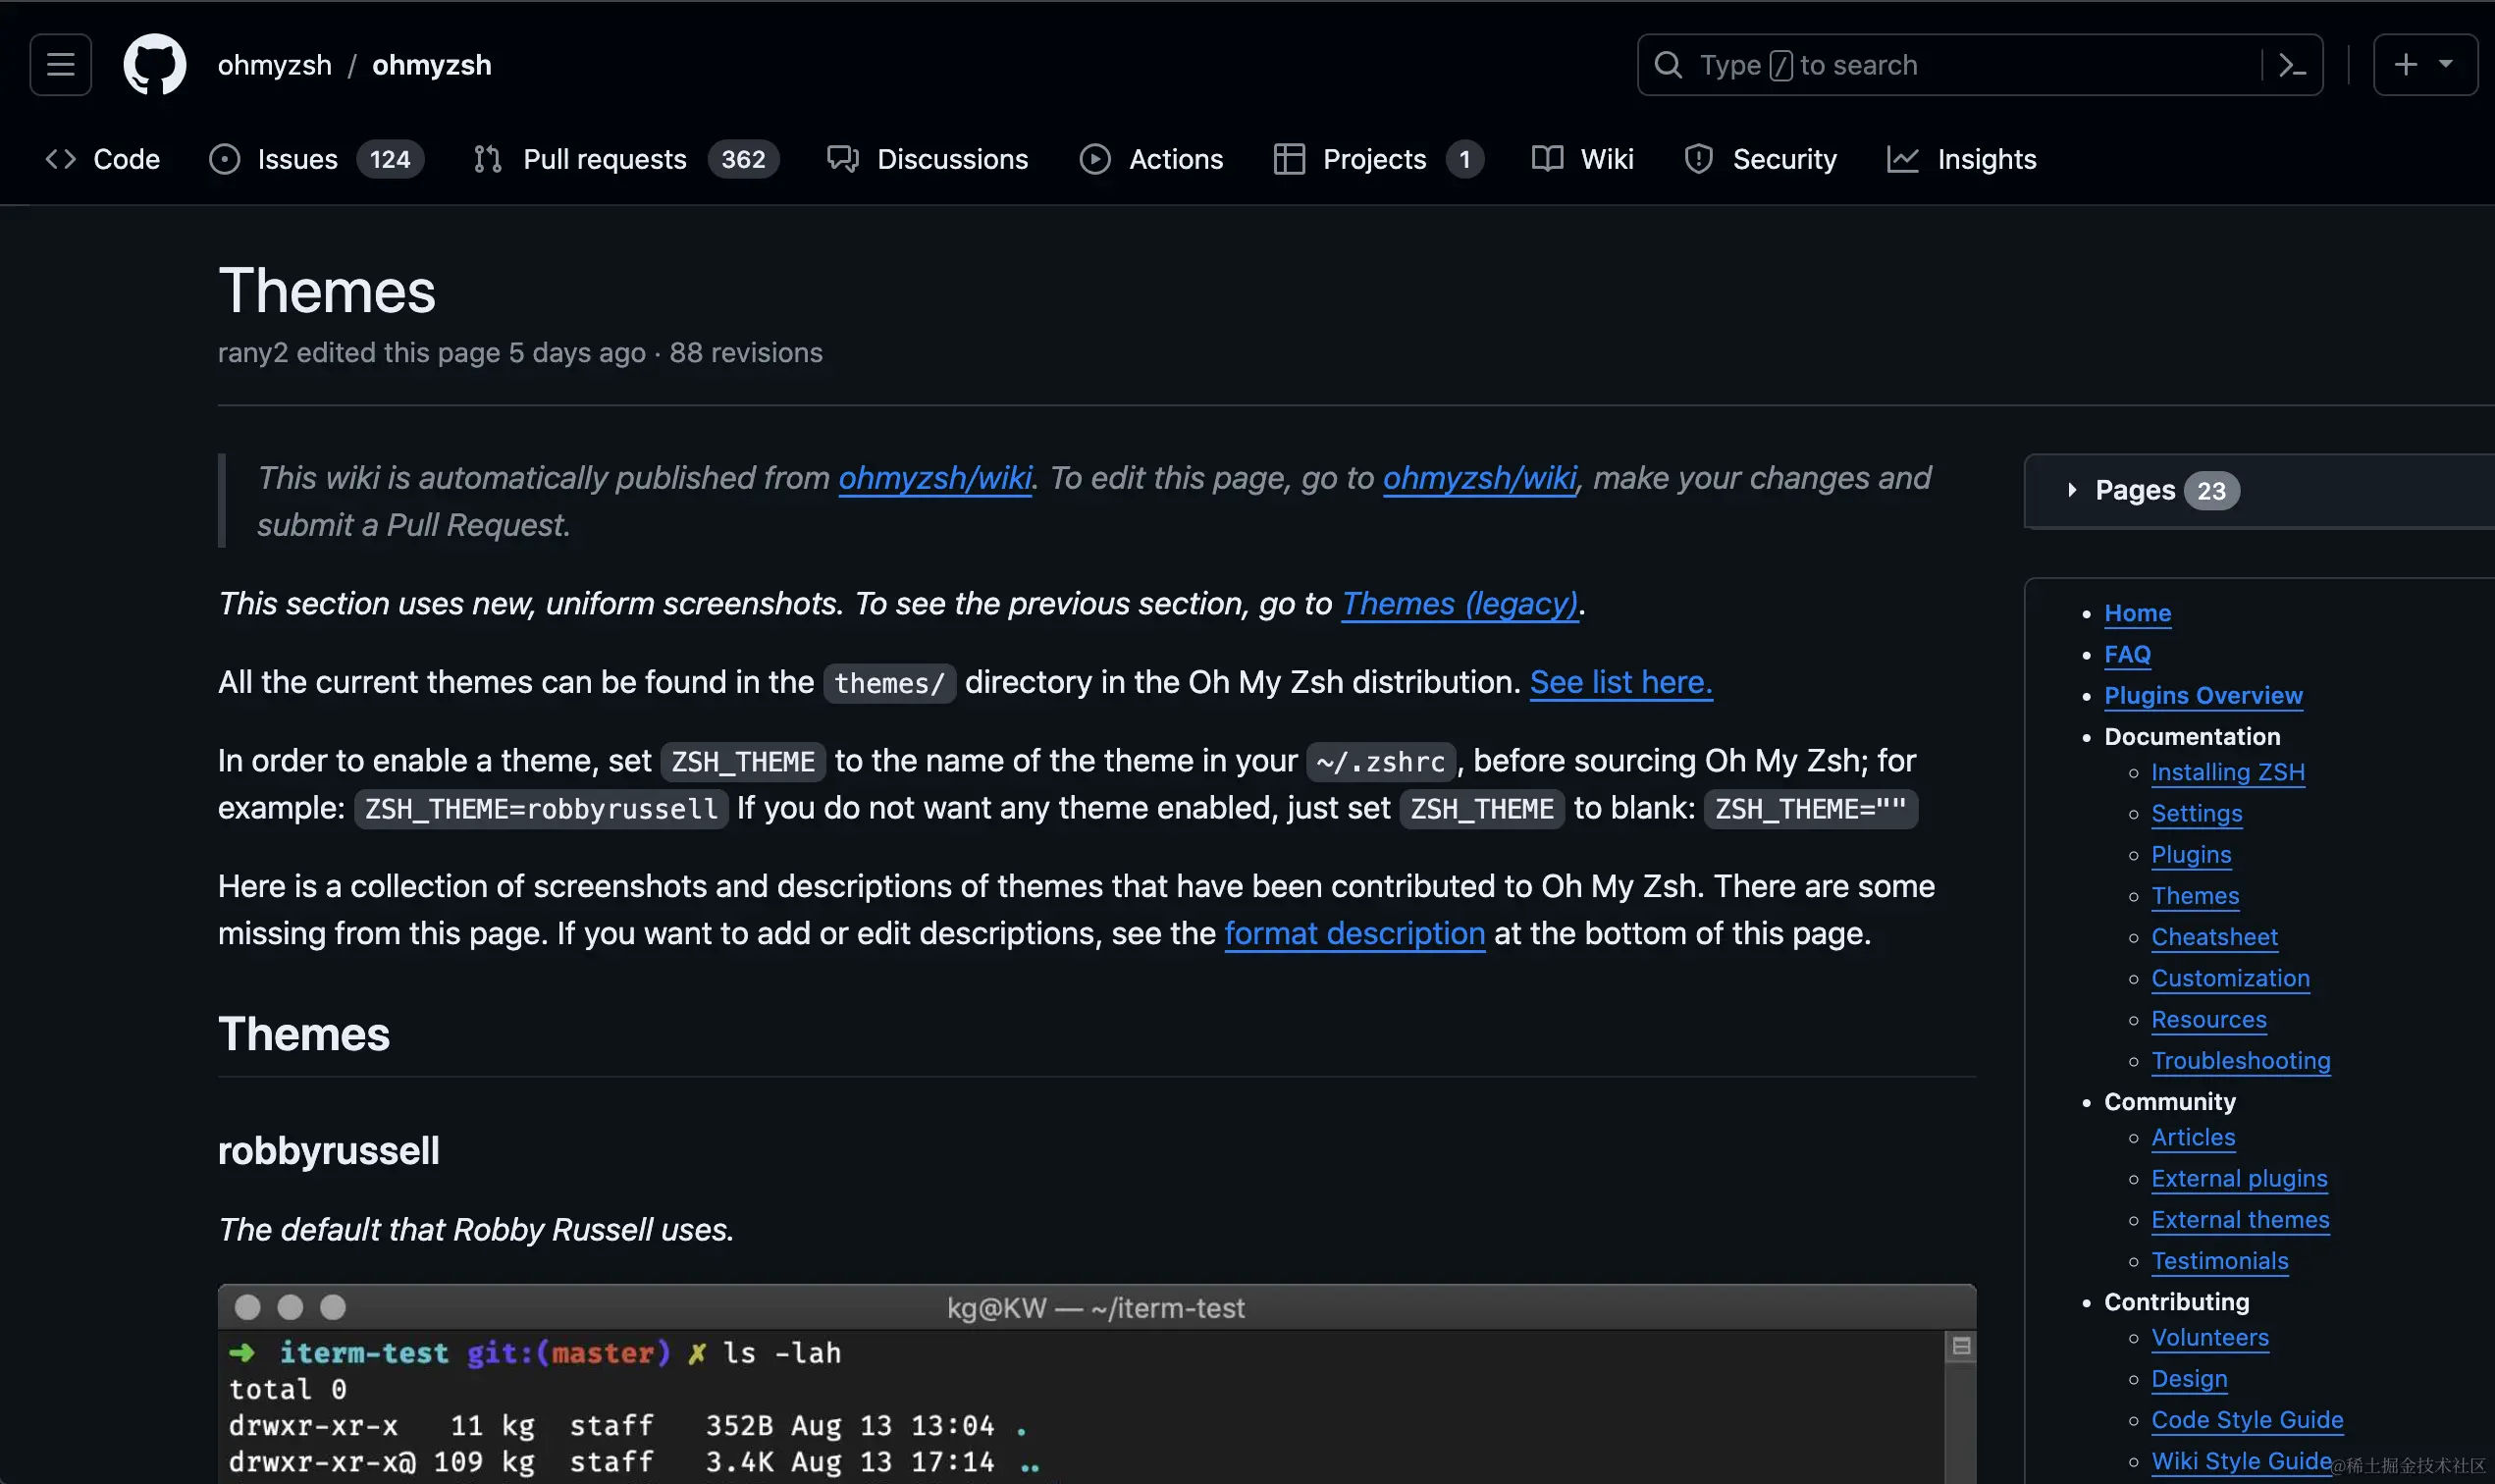Follow the Themes (legacy) link

pos(1459,604)
